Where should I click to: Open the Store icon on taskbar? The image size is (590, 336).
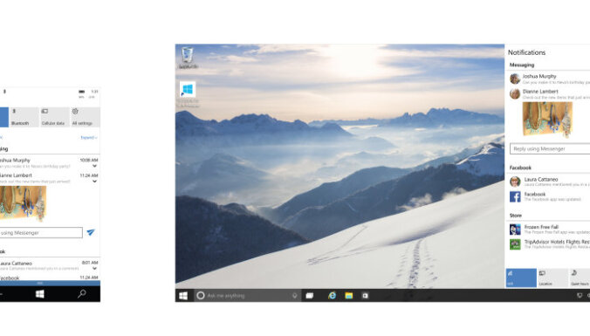(365, 296)
